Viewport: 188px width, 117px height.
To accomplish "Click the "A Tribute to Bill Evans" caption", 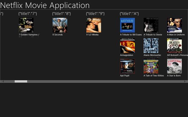I will [131, 34].
